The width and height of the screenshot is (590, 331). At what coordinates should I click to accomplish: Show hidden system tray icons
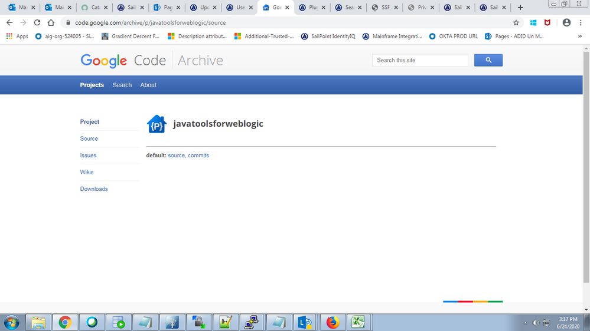525,323
